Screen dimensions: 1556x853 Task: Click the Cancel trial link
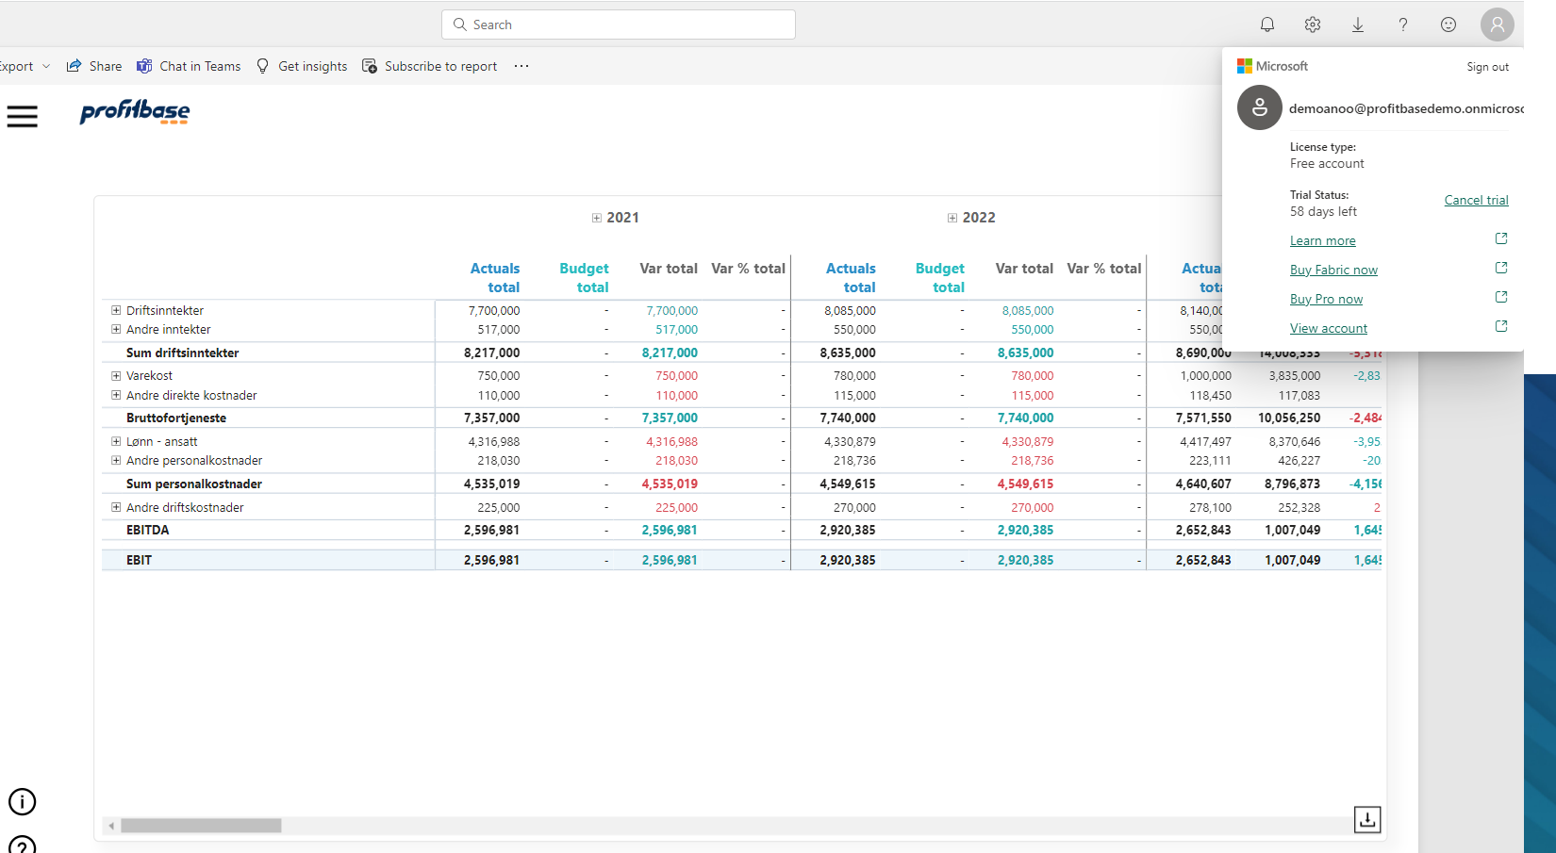point(1476,200)
